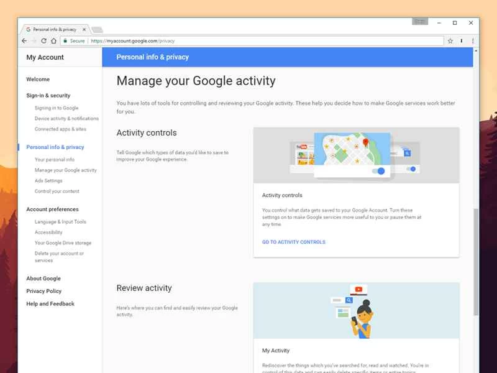Inspect the Secure padlock icon
The image size is (497, 373).
point(66,40)
